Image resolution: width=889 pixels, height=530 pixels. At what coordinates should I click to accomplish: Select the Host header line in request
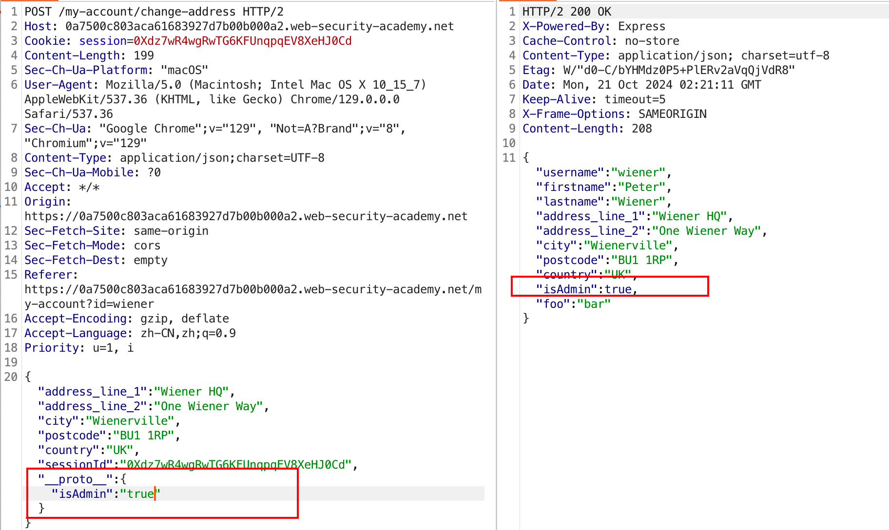239,26
